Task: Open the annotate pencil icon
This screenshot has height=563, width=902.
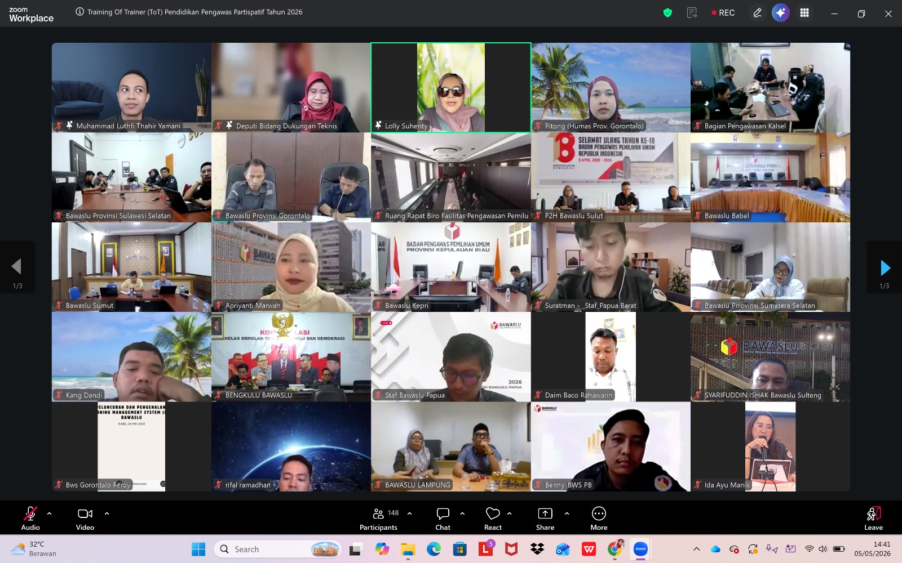Action: pos(758,13)
